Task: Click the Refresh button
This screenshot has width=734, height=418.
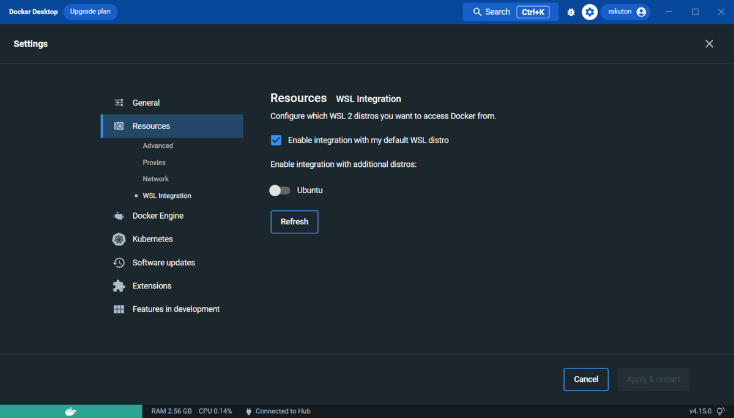Action: coord(294,222)
